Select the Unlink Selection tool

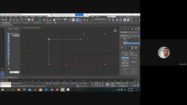pyautogui.click(x=14, y=20)
